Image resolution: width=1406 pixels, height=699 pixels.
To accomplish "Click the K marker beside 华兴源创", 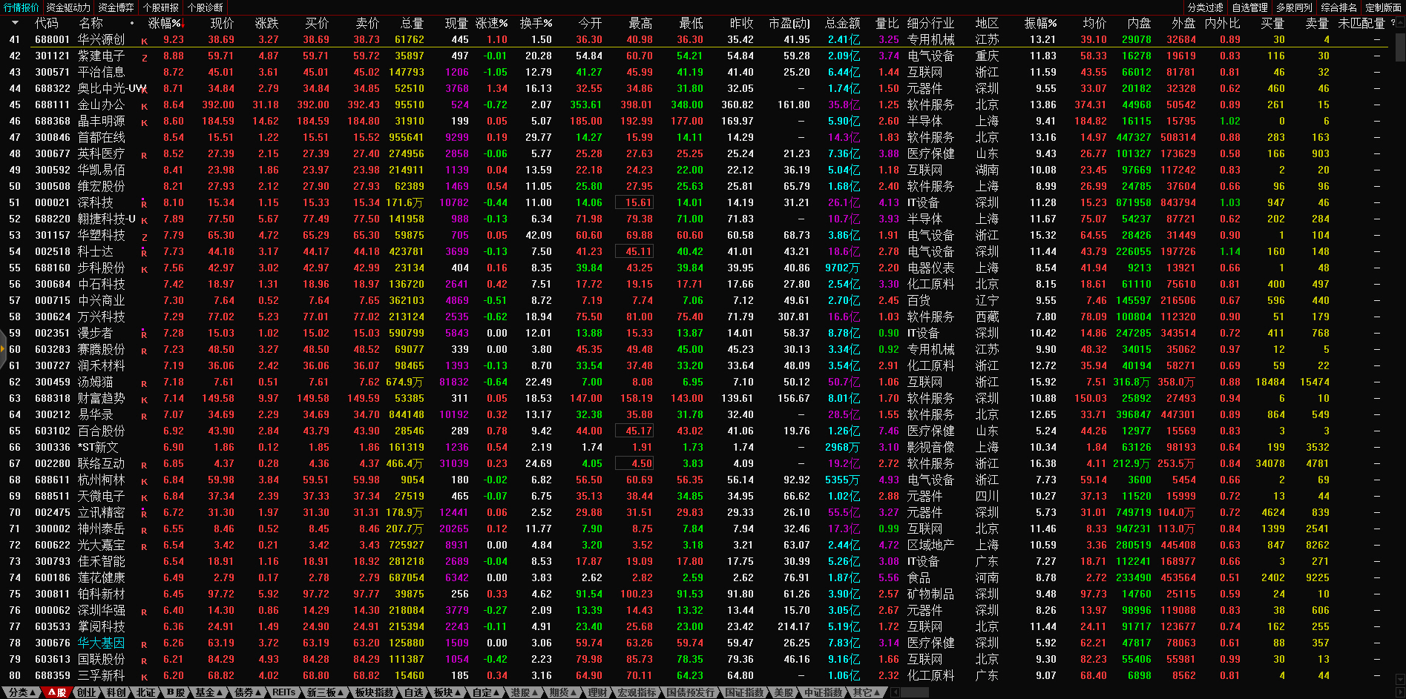I will (x=144, y=42).
